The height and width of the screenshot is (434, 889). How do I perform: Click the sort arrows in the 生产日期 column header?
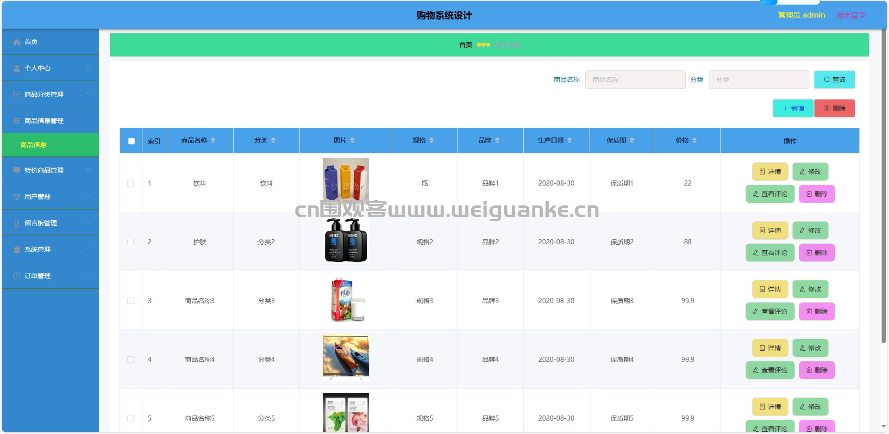pyautogui.click(x=570, y=141)
